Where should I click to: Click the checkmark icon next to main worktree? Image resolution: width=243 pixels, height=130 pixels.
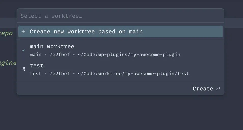23,50
